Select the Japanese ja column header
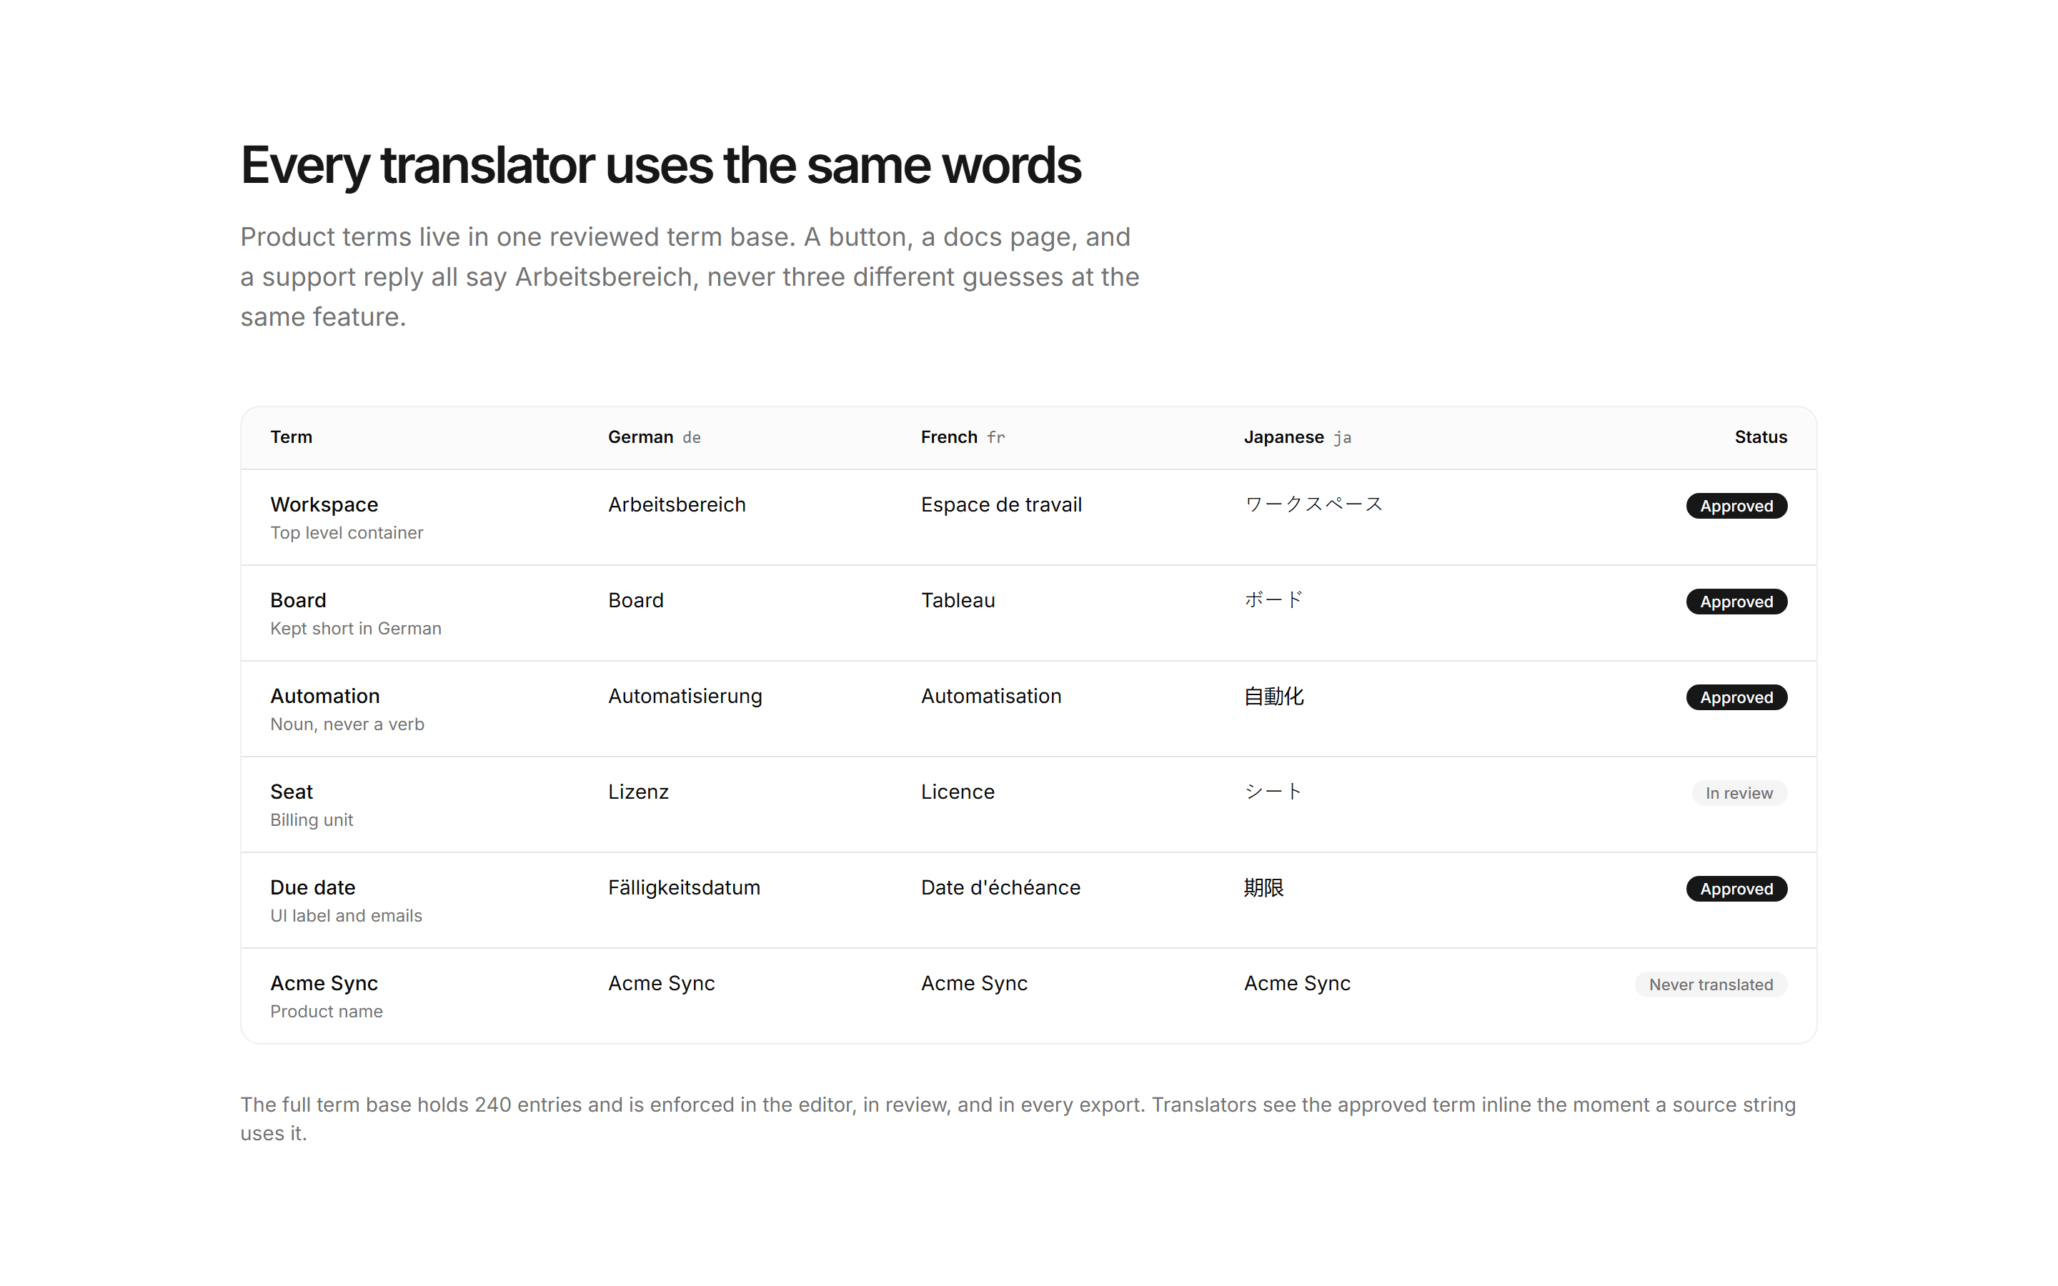 tap(1297, 437)
